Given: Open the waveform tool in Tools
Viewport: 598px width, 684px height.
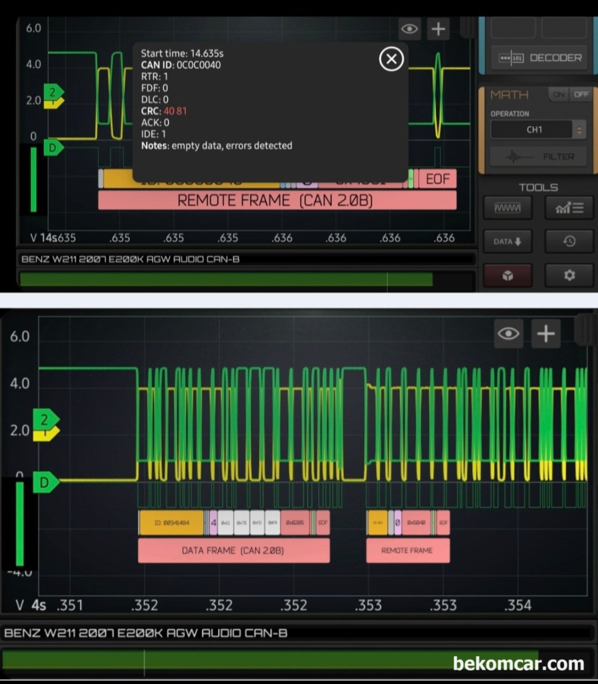Looking at the screenshot, I should (507, 208).
